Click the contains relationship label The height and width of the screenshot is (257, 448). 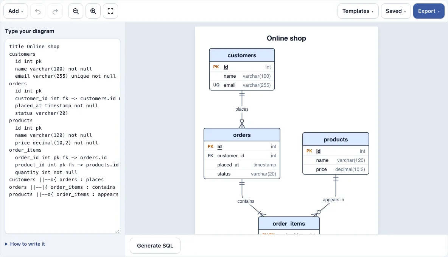(x=246, y=201)
